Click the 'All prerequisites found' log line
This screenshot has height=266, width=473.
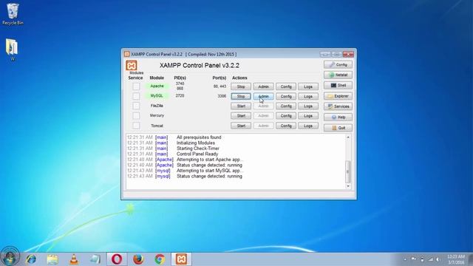coord(199,137)
